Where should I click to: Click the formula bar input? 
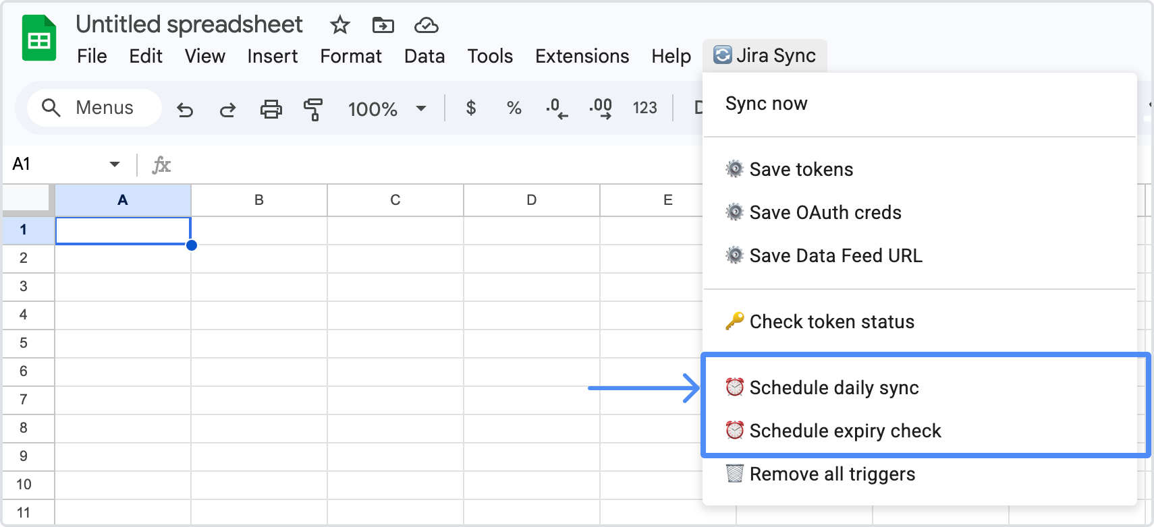pyautogui.click(x=439, y=164)
